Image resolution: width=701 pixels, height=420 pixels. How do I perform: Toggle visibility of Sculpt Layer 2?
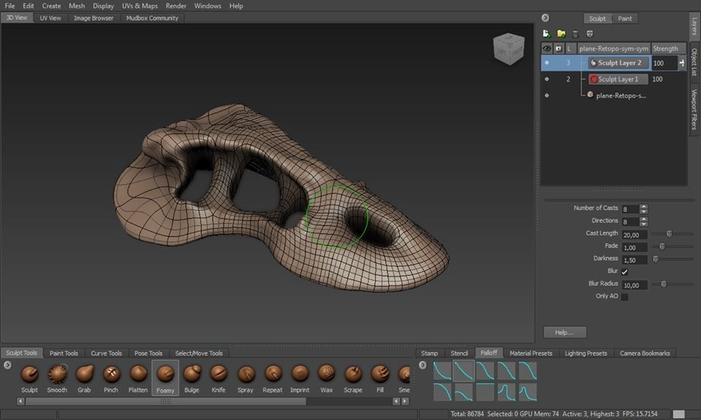pyautogui.click(x=547, y=63)
